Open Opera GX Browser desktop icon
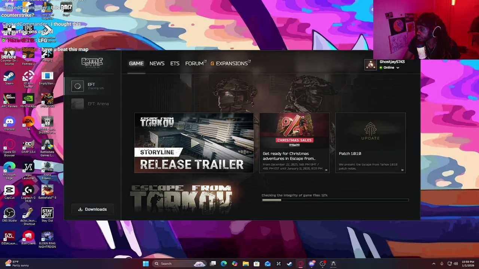 click(9, 148)
